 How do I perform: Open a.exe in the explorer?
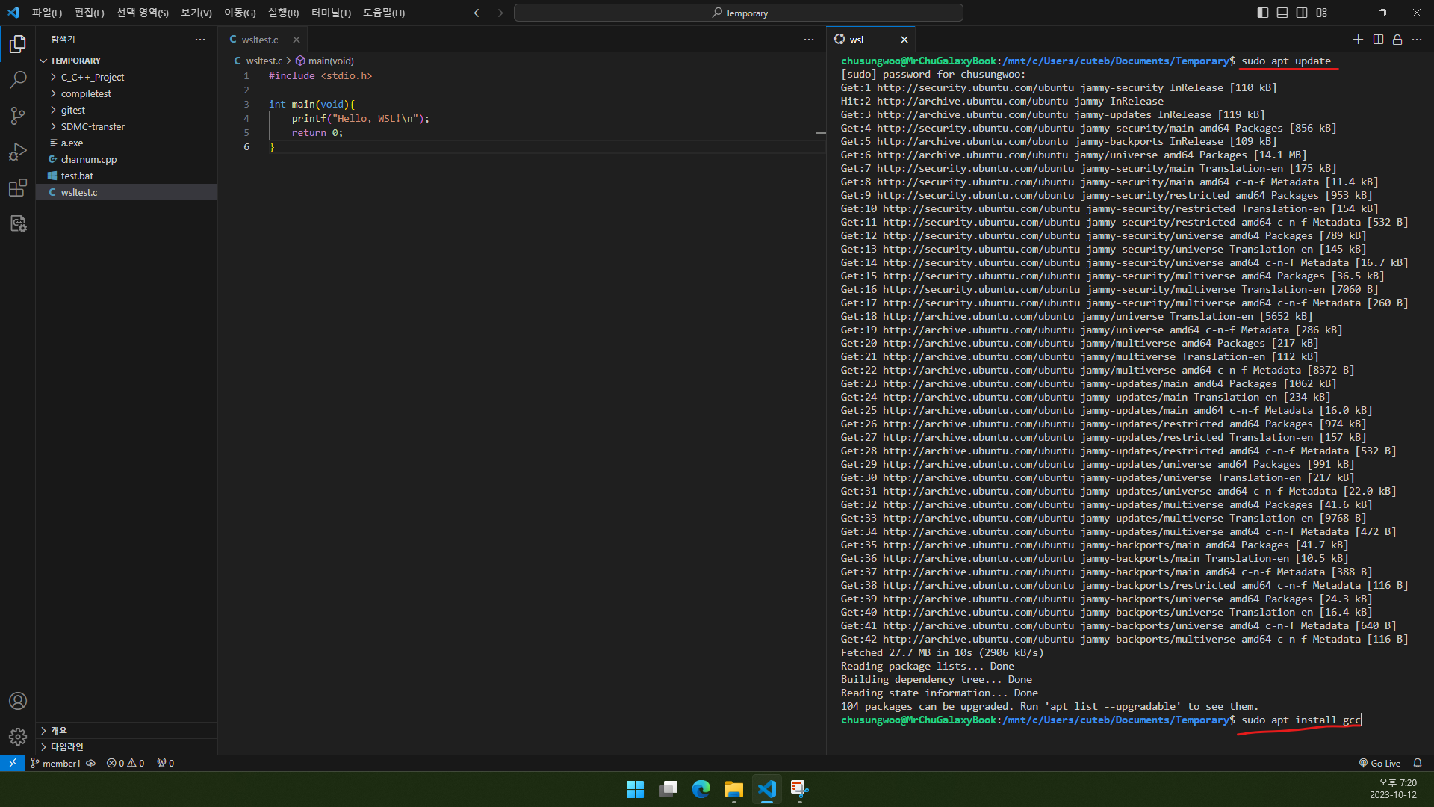(127, 143)
